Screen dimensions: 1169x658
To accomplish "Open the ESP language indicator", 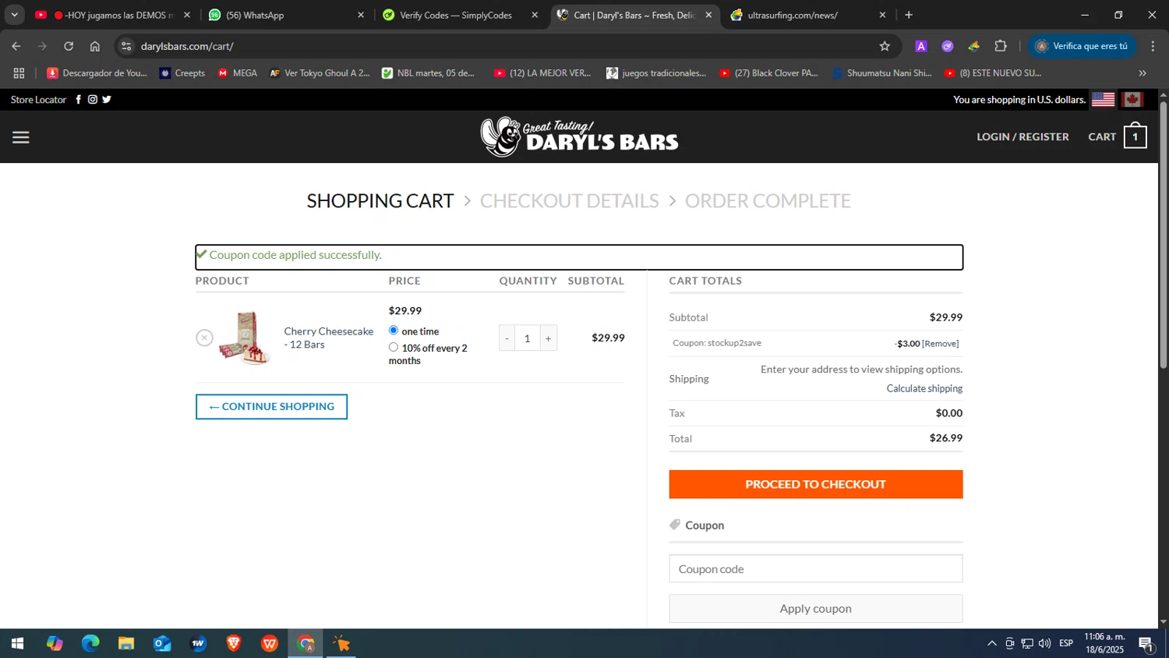I will tap(1066, 644).
